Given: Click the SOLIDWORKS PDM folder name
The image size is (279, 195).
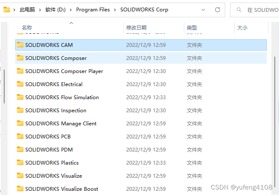Looking at the screenshot, I should (x=49, y=149).
